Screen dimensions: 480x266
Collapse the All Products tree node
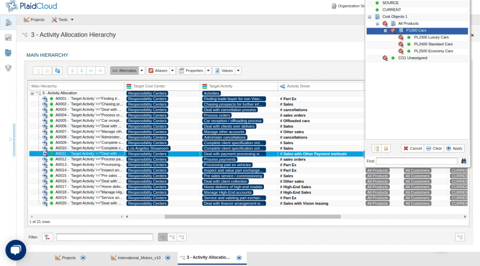(377, 23)
